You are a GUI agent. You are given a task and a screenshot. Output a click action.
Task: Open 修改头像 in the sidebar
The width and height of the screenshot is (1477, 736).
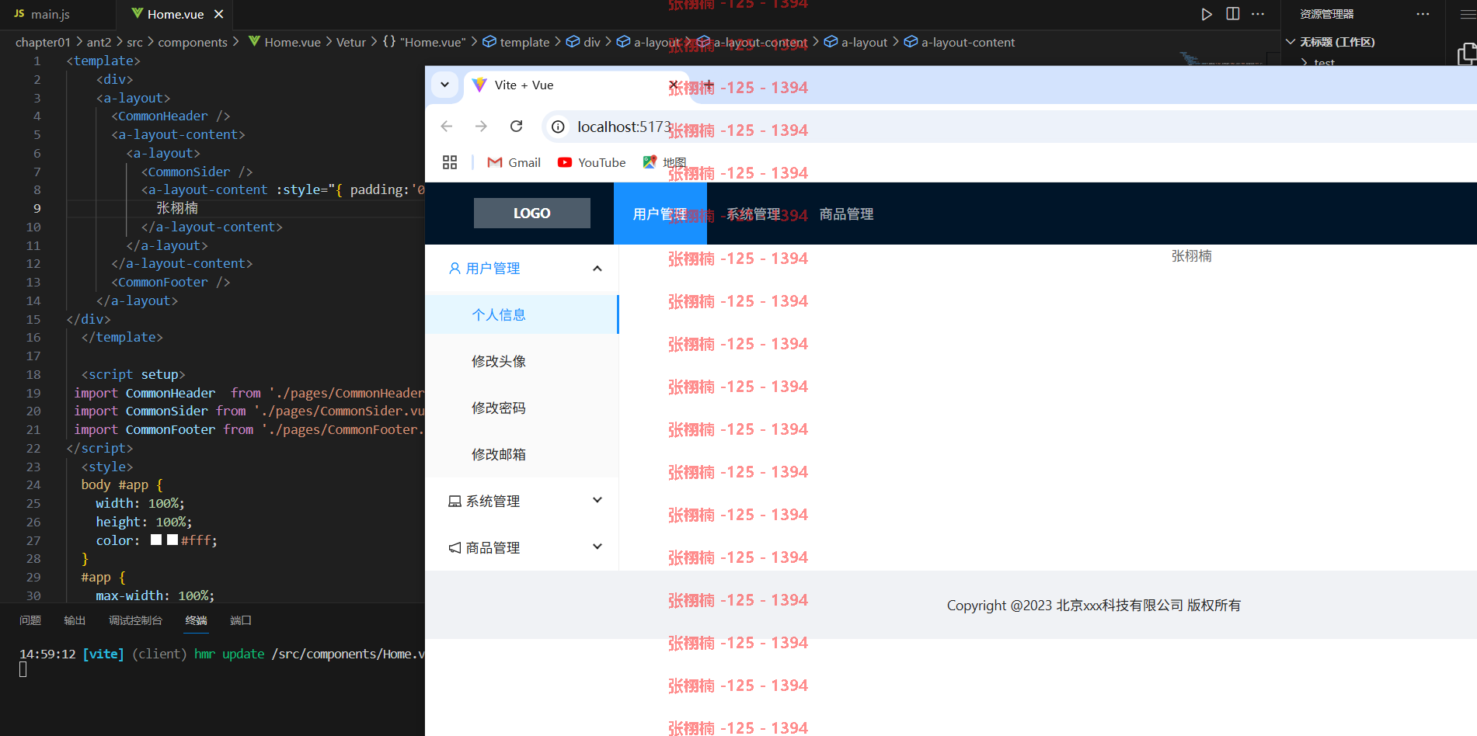[521, 361]
